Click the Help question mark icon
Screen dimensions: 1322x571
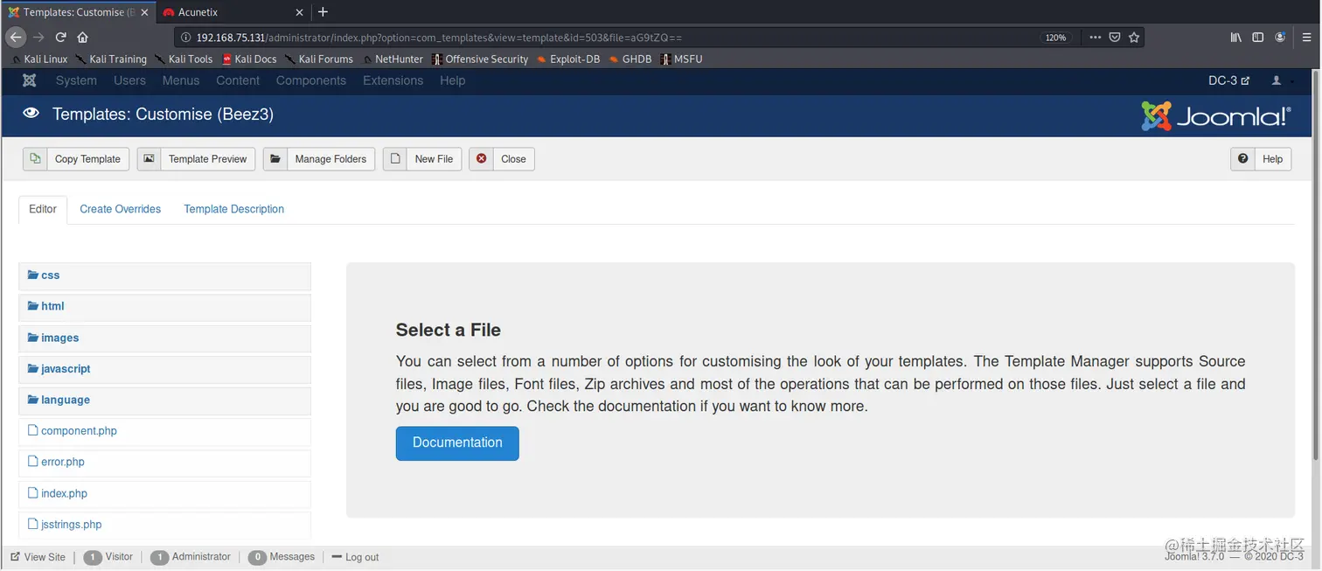point(1242,159)
